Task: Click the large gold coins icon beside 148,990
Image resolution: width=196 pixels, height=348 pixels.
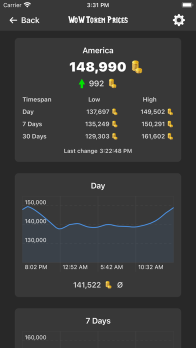Action: [x=137, y=67]
